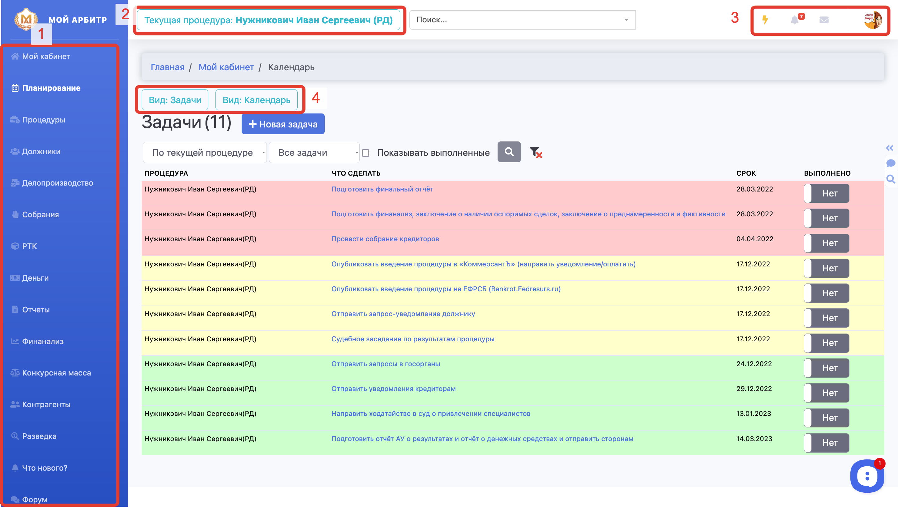The width and height of the screenshot is (898, 507).
Task: Click the lightning bolt quick actions icon
Action: (765, 20)
